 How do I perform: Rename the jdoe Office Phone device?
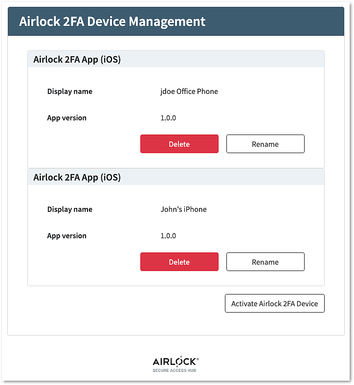coord(265,144)
